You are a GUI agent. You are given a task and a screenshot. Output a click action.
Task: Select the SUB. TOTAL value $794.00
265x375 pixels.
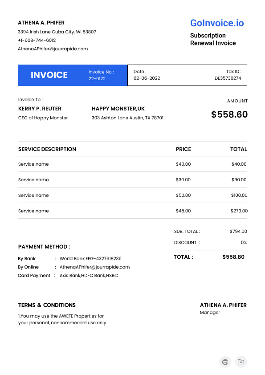pyautogui.click(x=238, y=231)
